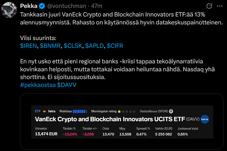Open the embedded VanEck ETF quote image
The image size is (227, 151).
(x=122, y=122)
